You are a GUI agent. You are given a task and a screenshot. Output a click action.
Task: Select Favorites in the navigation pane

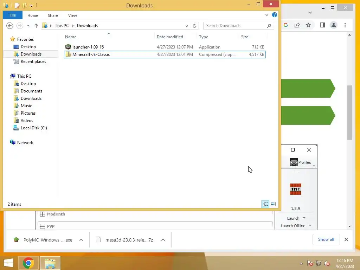[25, 39]
